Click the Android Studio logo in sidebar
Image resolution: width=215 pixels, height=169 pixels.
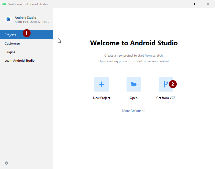pos(8,19)
